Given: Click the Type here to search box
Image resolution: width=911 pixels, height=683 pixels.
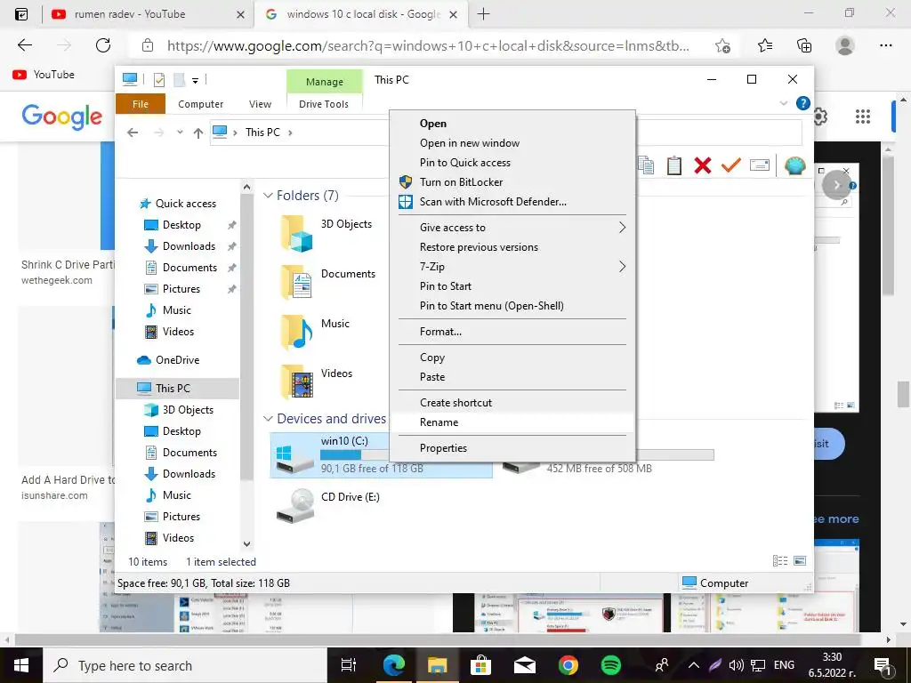Looking at the screenshot, I should (186, 665).
